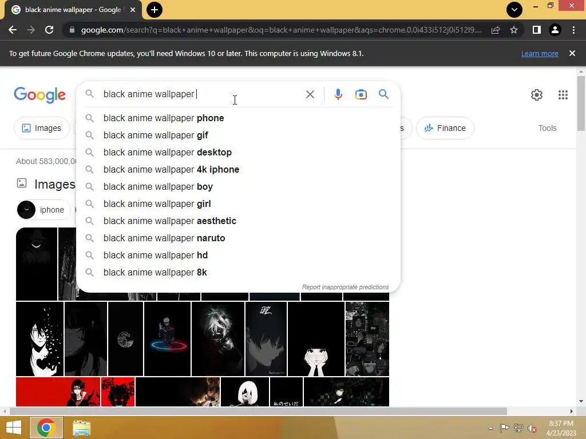Image resolution: width=586 pixels, height=439 pixels.
Task: Bookmark this page with the star icon
Action: coord(514,30)
